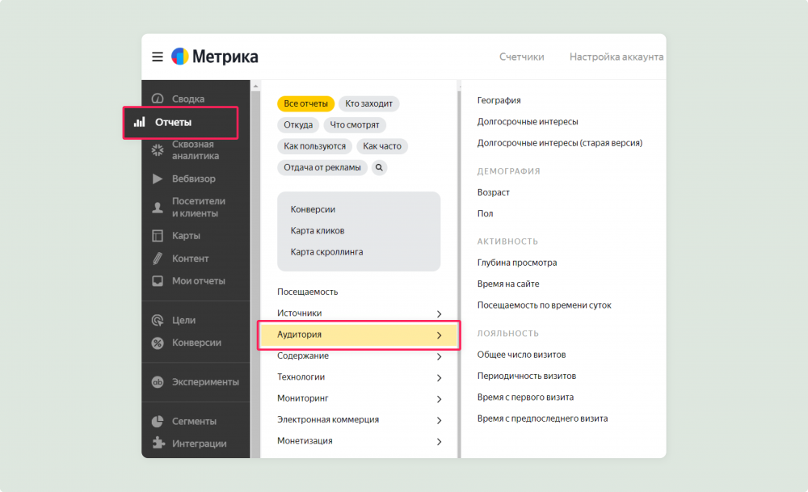This screenshot has height=492, width=808.
Task: Select the Как часто filter chip
Action: coord(382,146)
